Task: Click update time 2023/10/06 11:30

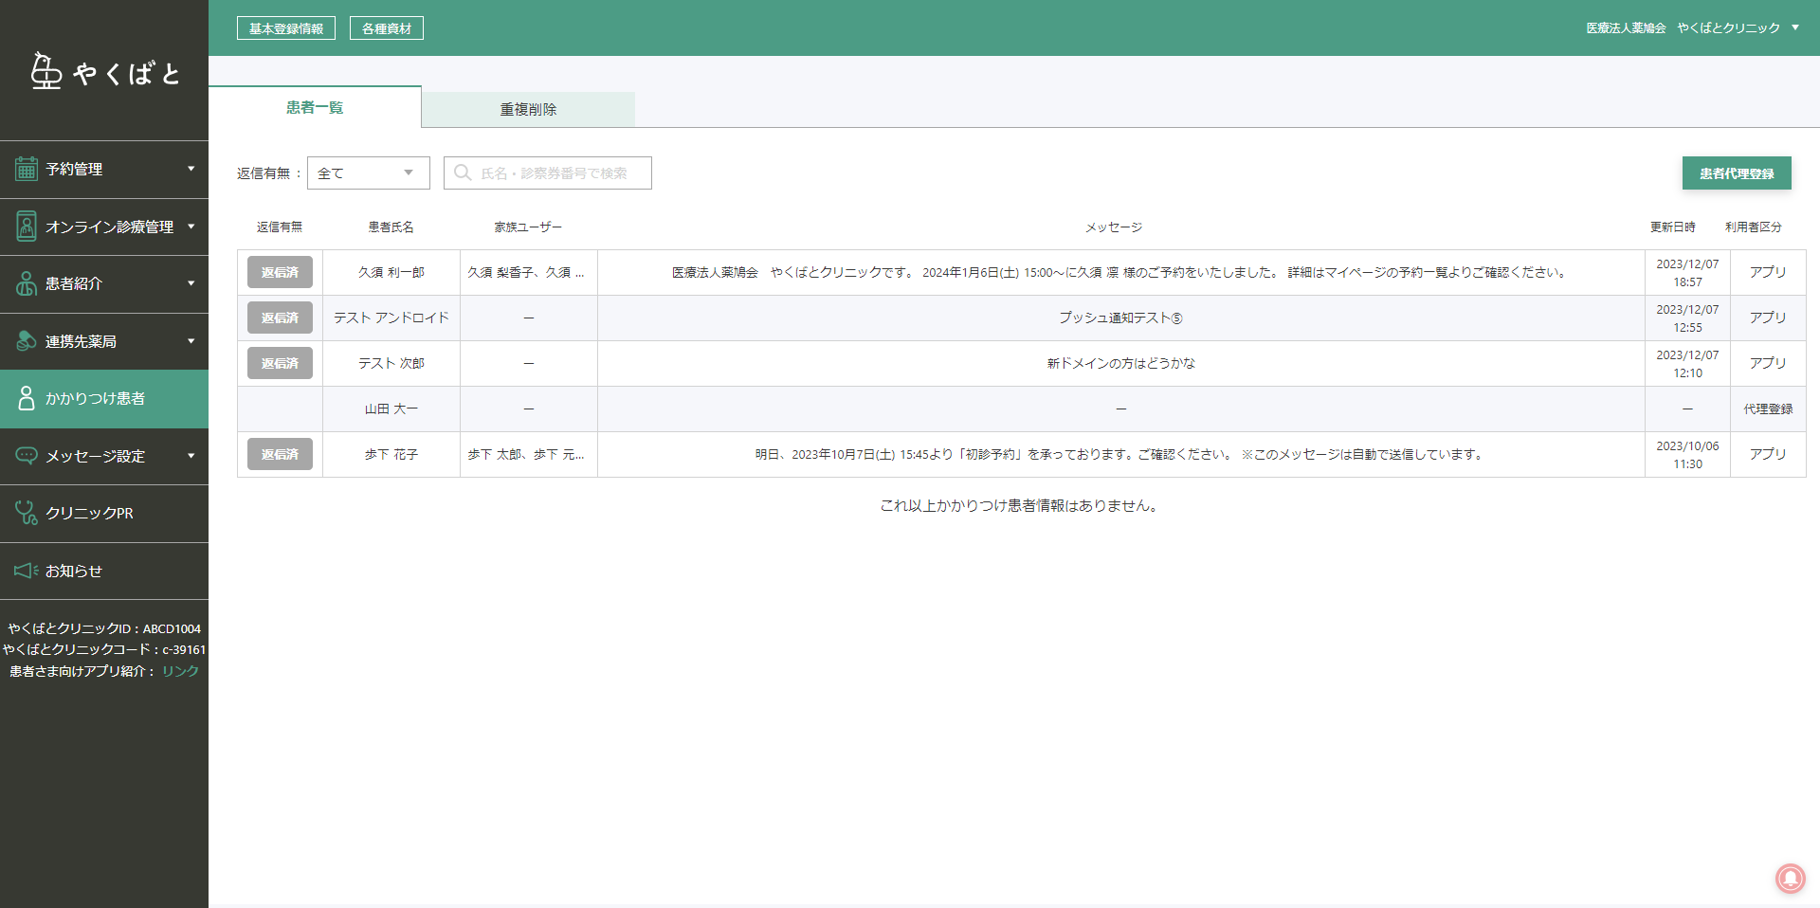Action: click(1687, 455)
